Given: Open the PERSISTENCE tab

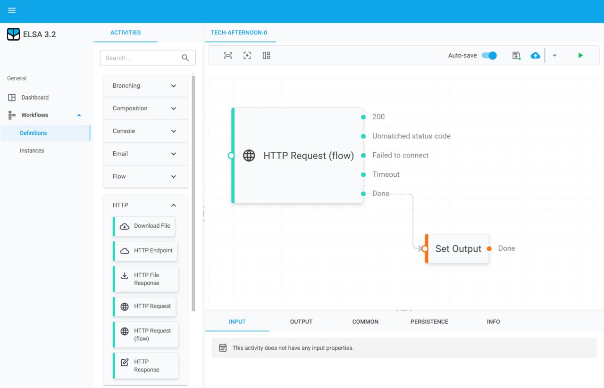Looking at the screenshot, I should pos(429,322).
